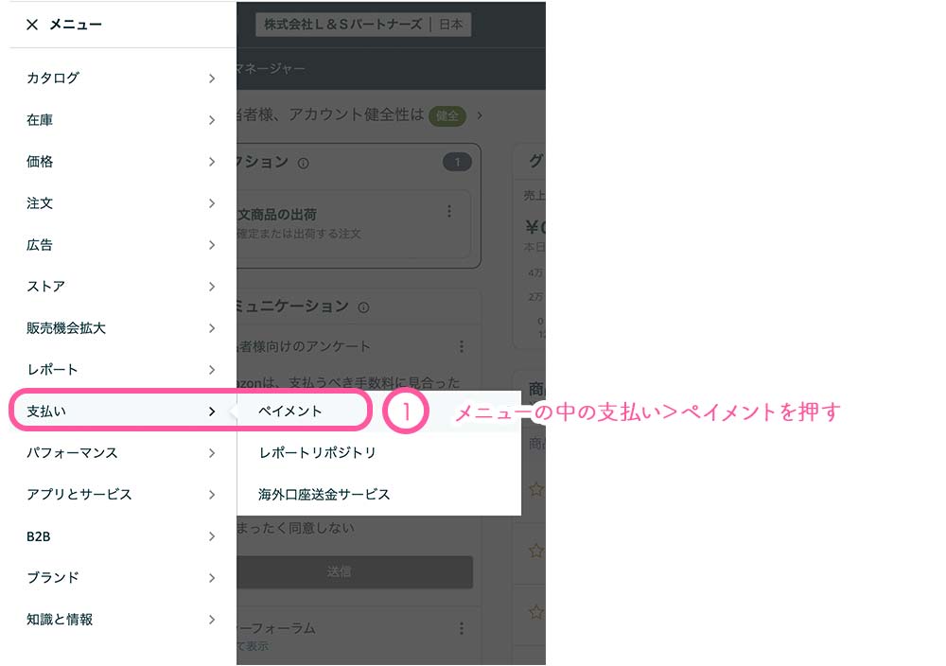Click the 送信 submit button

[354, 572]
